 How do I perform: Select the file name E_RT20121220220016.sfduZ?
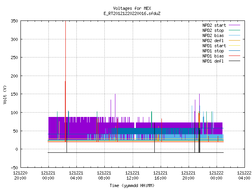[132, 13]
